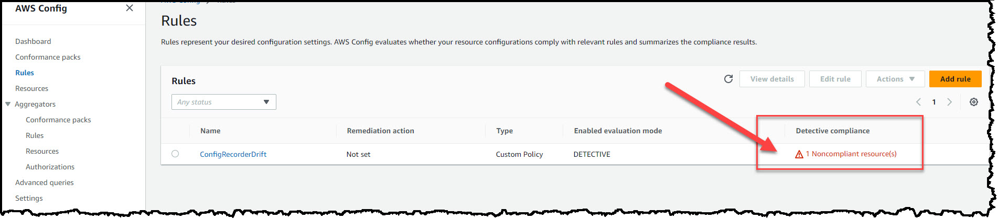Sort by the Name column header
The height and width of the screenshot is (219, 998).
pos(210,131)
